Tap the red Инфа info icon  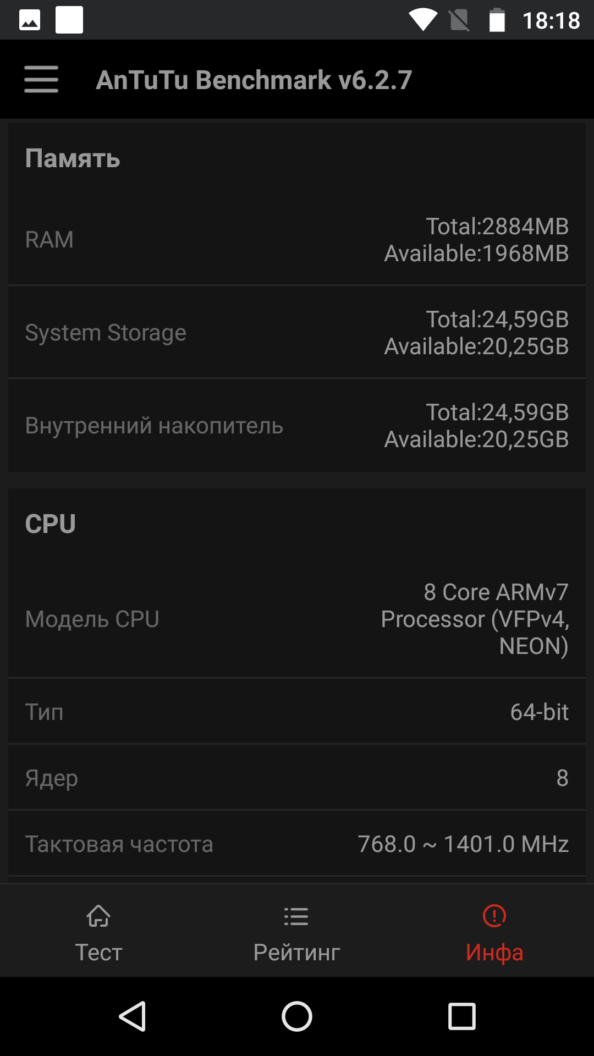click(x=494, y=916)
